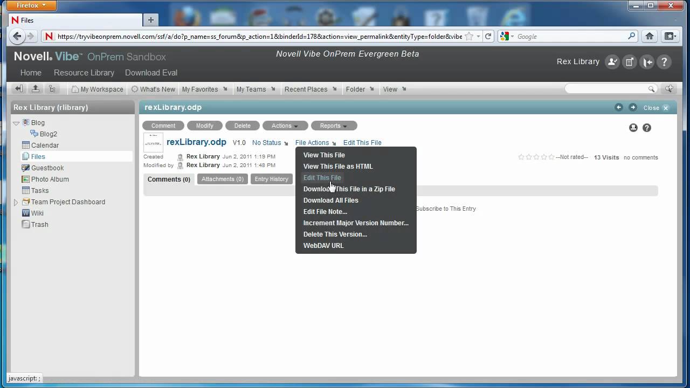Open What's New in toolbar

pos(153,89)
